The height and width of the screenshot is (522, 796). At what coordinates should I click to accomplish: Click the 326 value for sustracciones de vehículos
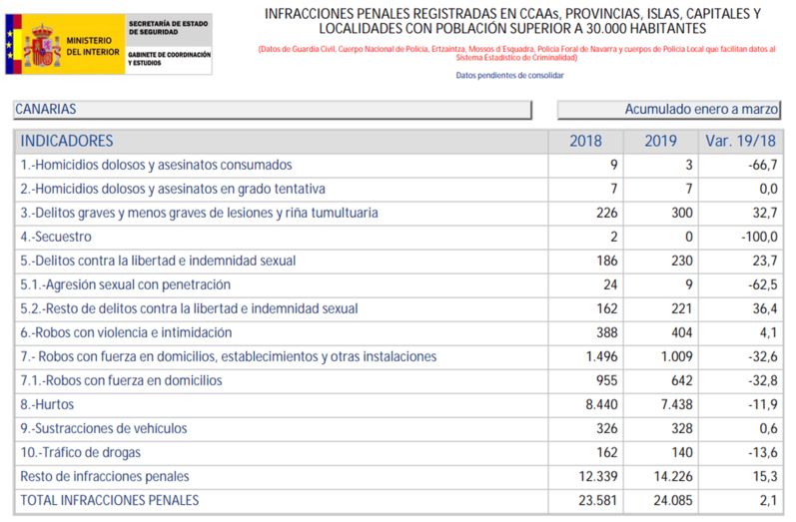pyautogui.click(x=606, y=428)
